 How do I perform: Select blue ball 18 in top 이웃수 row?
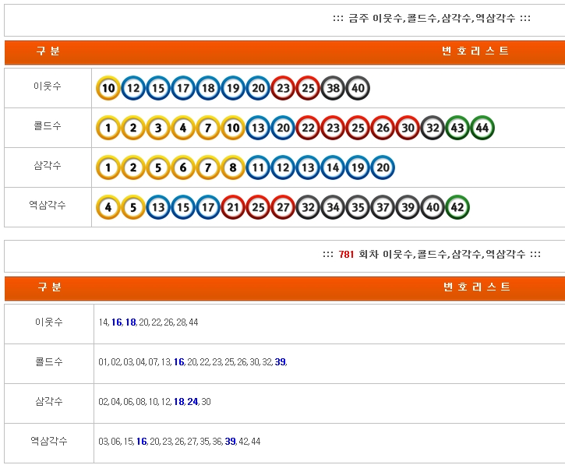208,88
